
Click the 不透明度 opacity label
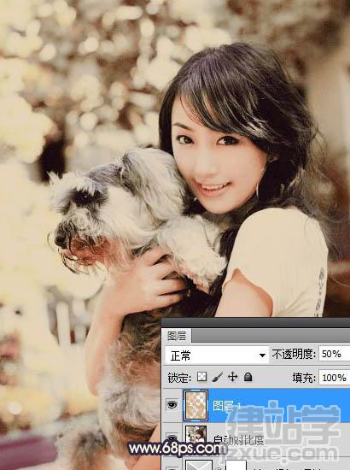[294, 354]
